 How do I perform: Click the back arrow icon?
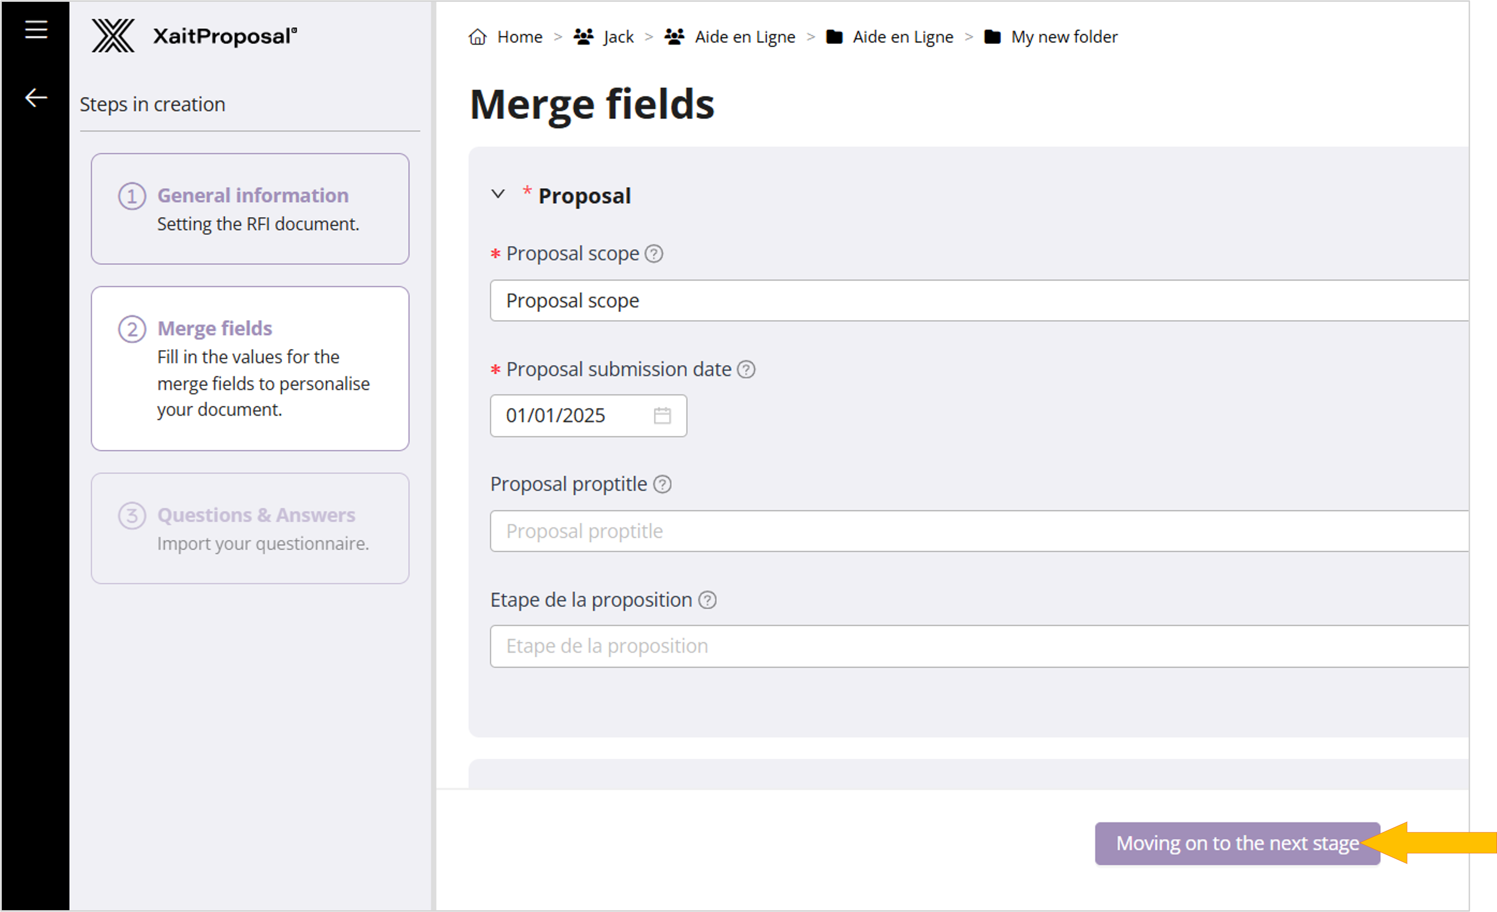click(36, 97)
